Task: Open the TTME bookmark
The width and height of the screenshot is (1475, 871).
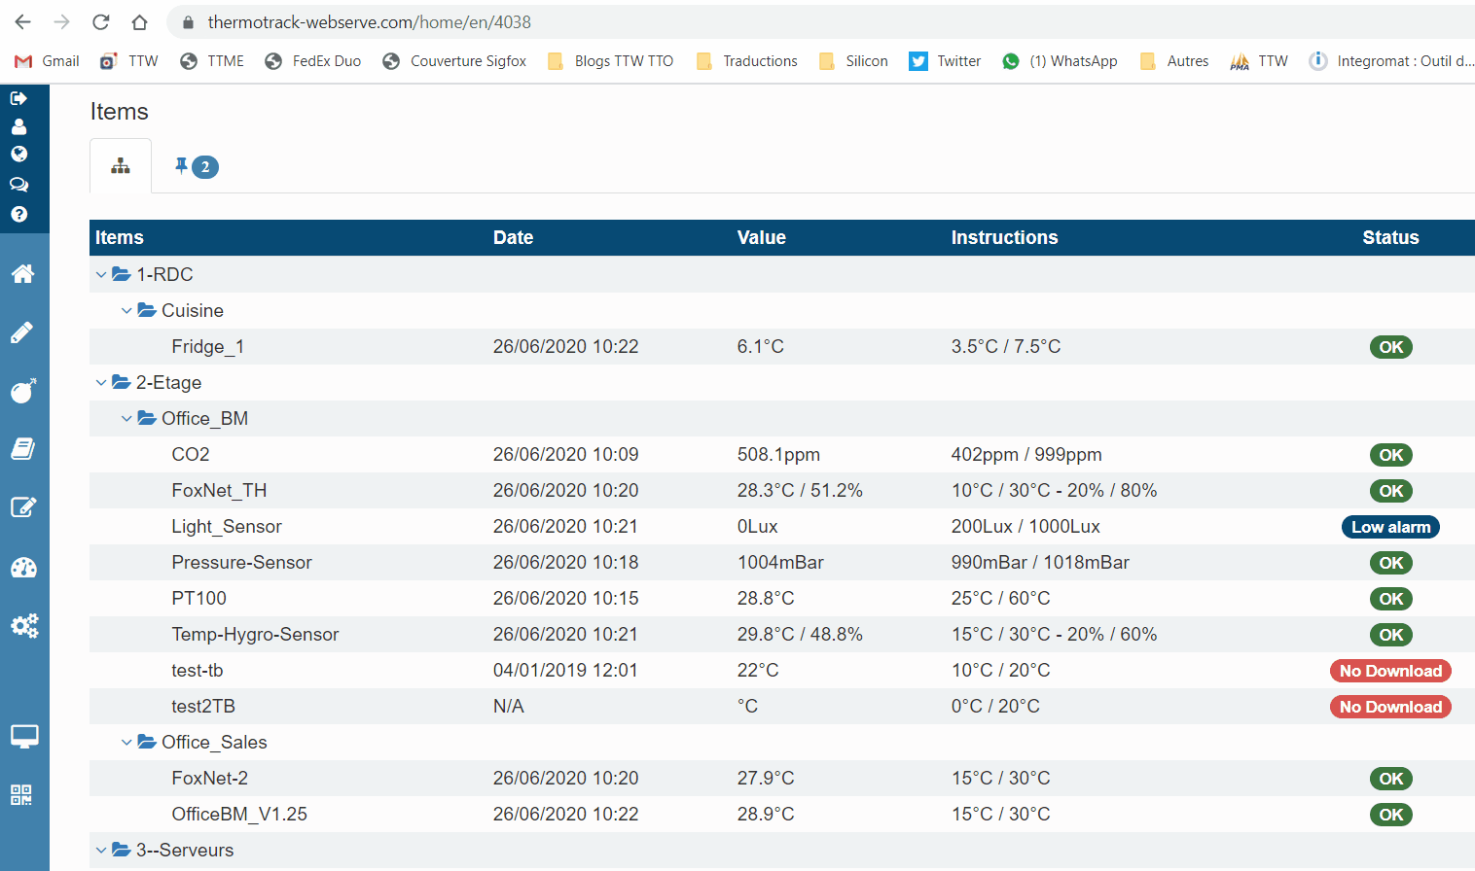Action: 212,61
